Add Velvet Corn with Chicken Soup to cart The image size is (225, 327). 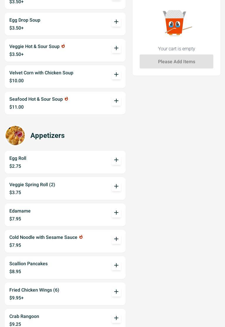[116, 75]
